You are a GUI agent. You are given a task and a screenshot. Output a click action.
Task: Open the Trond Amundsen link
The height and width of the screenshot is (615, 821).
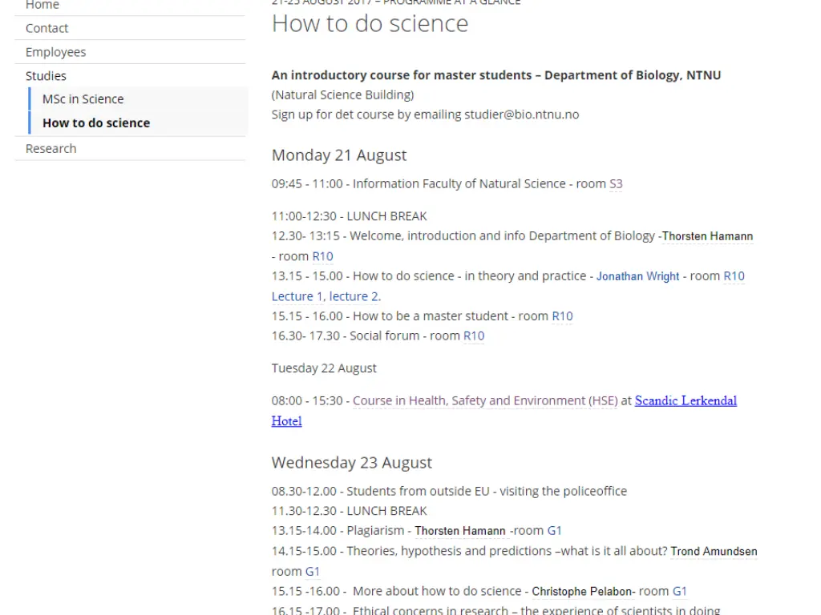coord(714,551)
